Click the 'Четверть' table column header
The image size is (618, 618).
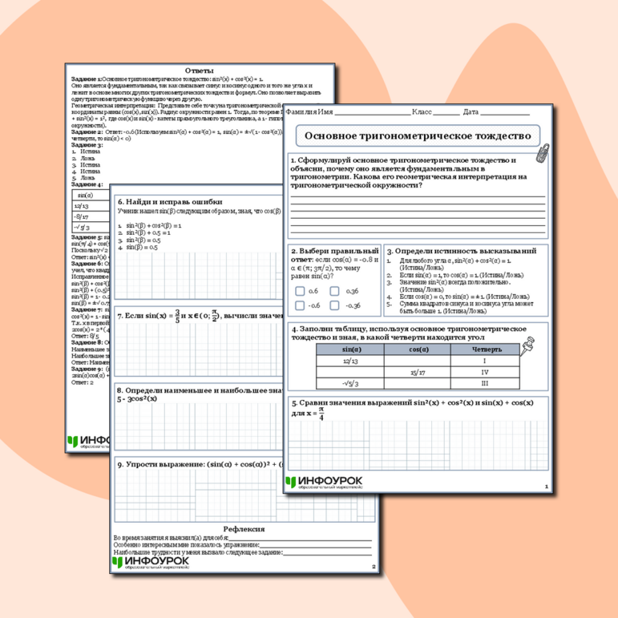(x=486, y=349)
